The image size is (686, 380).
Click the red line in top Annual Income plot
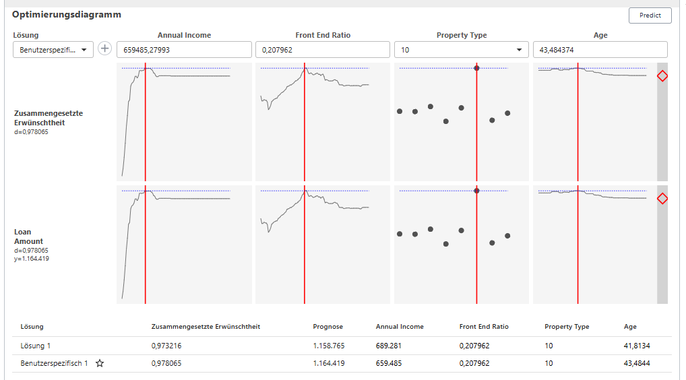click(x=146, y=135)
